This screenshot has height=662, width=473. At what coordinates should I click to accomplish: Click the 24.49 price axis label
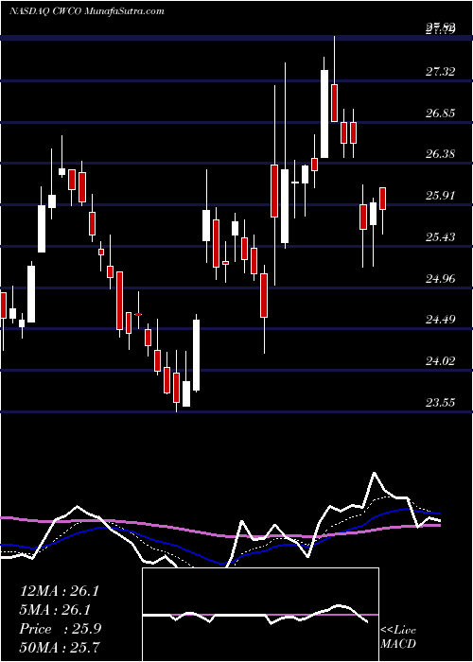click(440, 320)
